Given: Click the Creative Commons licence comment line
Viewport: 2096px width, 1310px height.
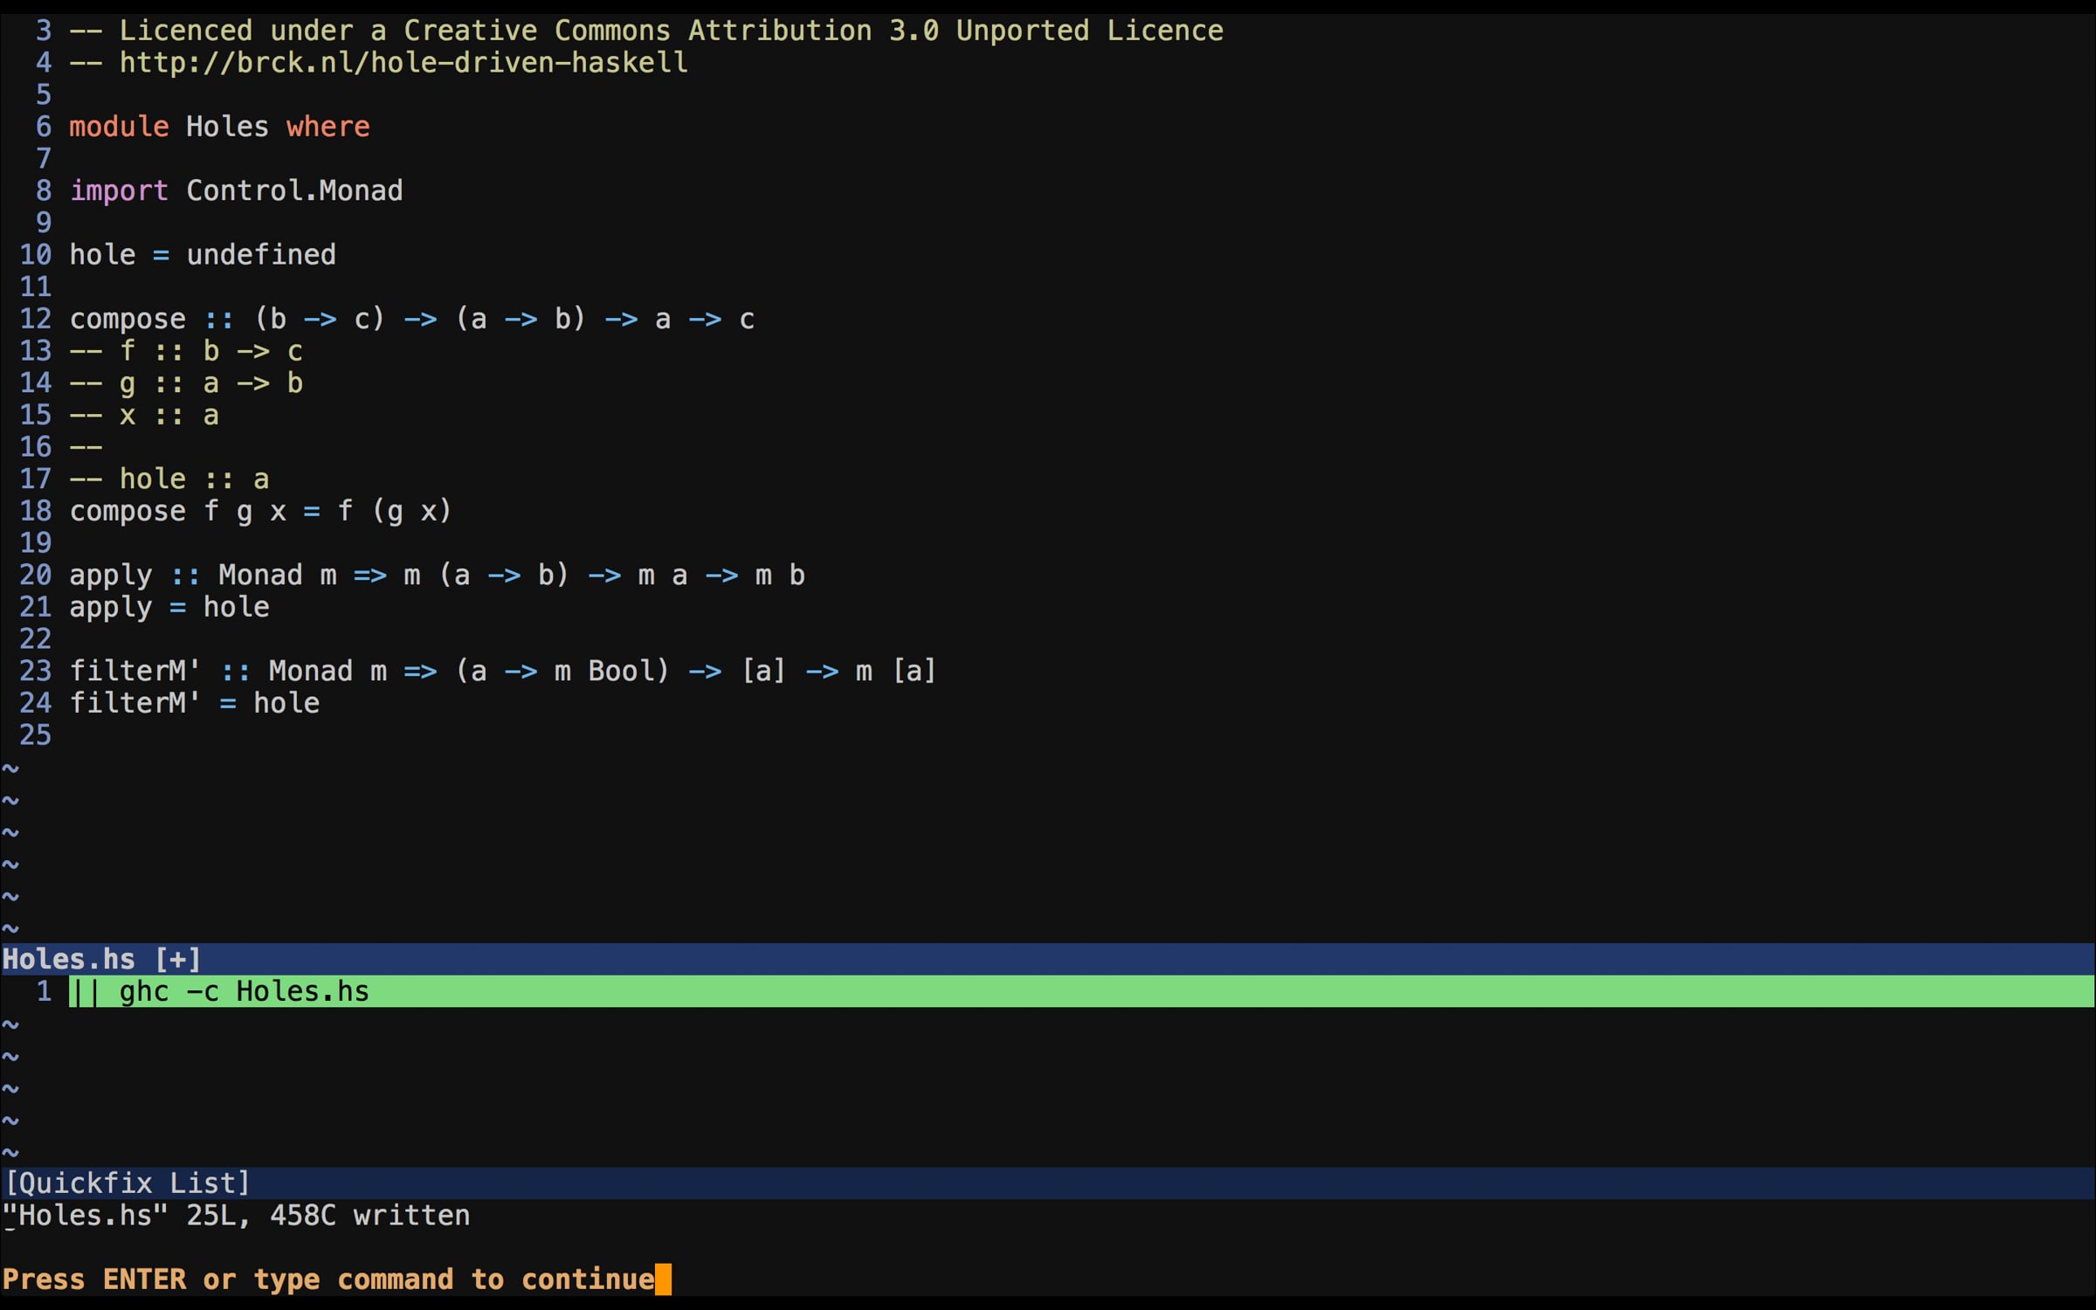Looking at the screenshot, I should click(646, 31).
